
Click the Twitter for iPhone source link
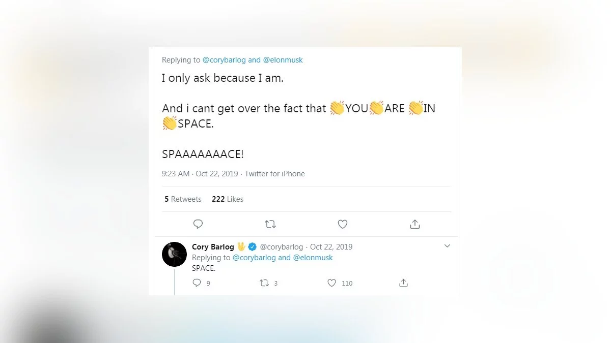click(274, 174)
